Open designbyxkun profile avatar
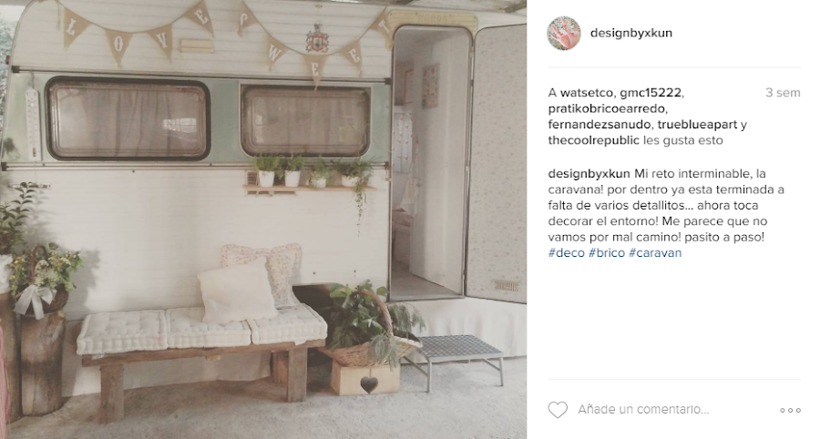 (564, 33)
